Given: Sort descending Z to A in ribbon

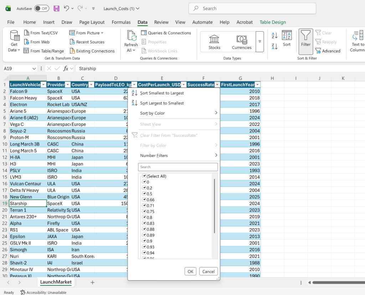Looking at the screenshot, I should coord(274,46).
